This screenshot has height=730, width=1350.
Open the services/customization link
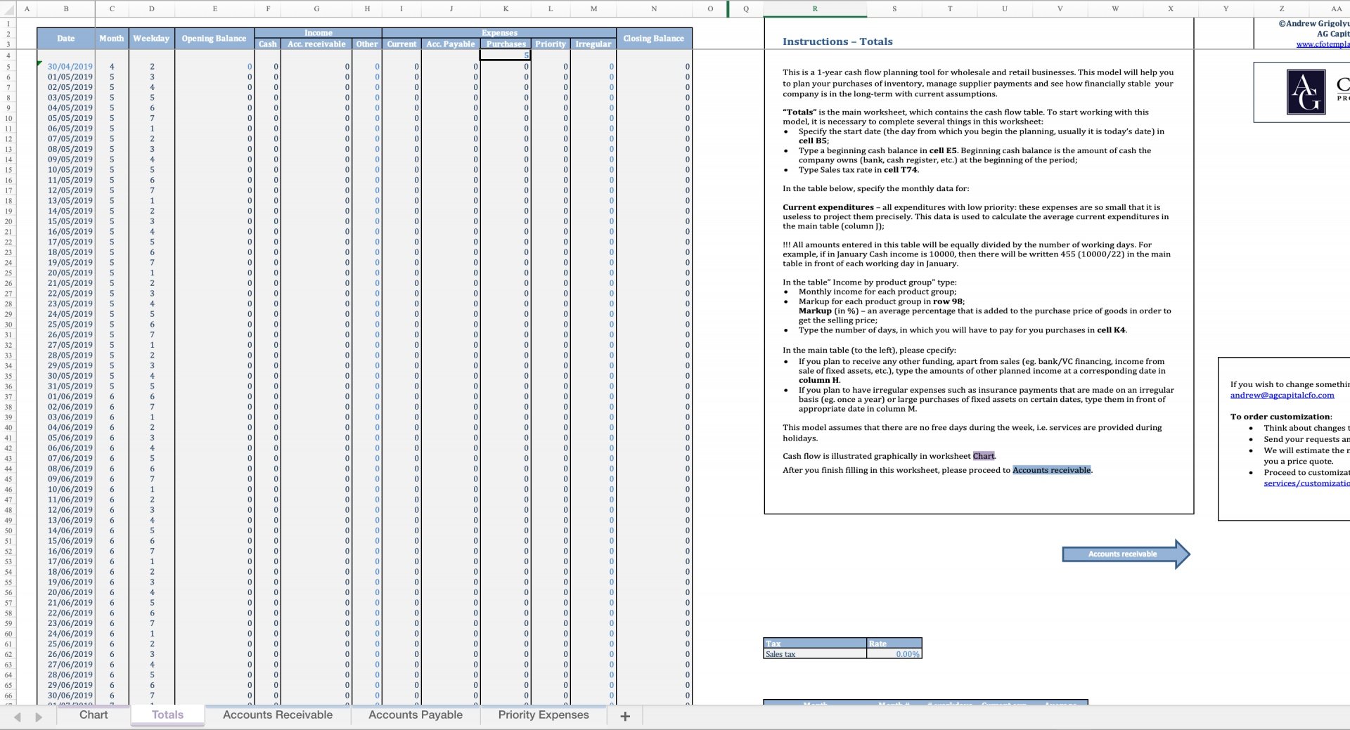click(1306, 483)
